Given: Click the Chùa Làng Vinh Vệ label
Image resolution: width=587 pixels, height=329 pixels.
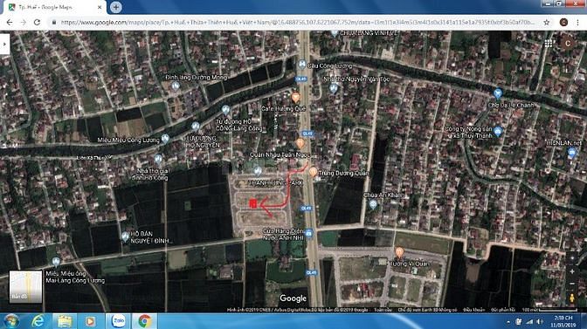Looking at the screenshot, I should point(369,33).
